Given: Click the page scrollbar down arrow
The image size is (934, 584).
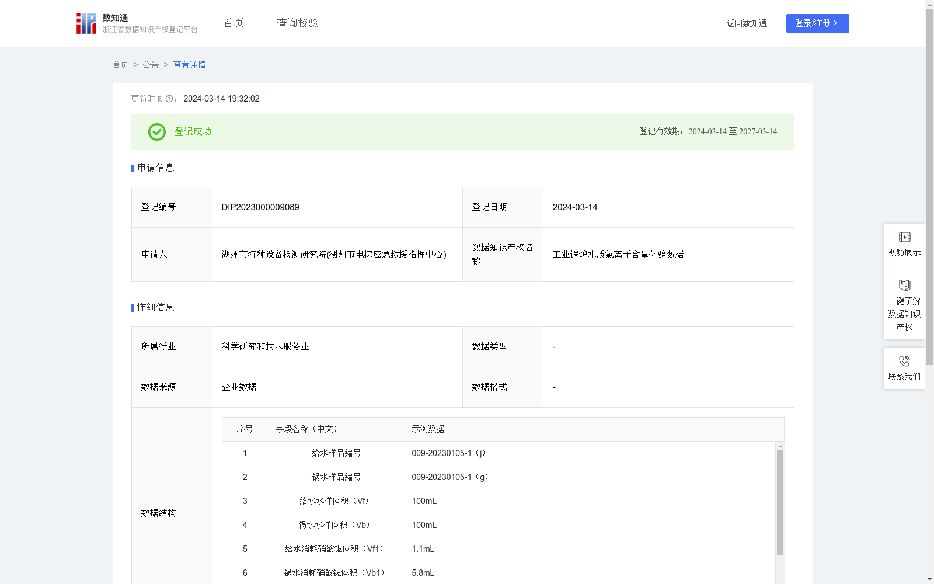Looking at the screenshot, I should [929, 579].
